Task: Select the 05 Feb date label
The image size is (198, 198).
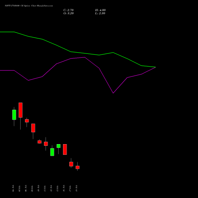Action: point(19,188)
